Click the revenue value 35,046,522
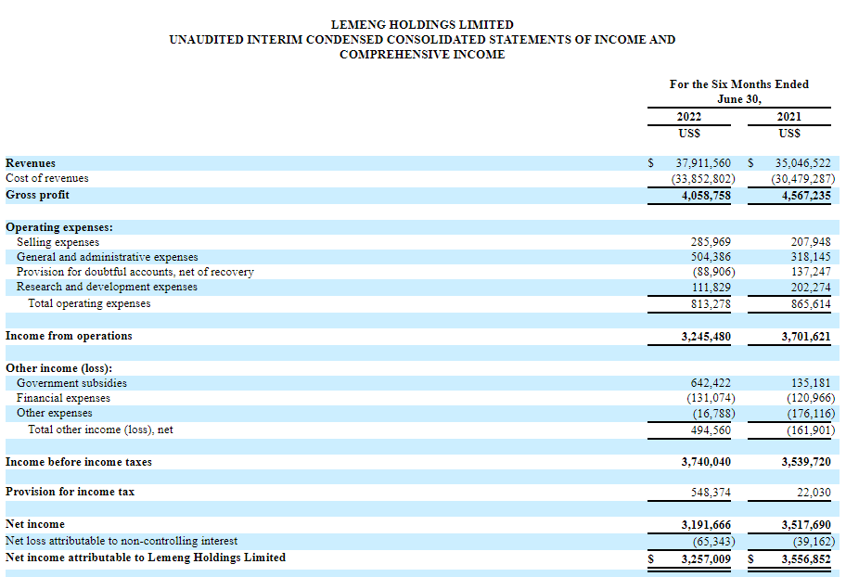This screenshot has height=577, width=846. 802,163
